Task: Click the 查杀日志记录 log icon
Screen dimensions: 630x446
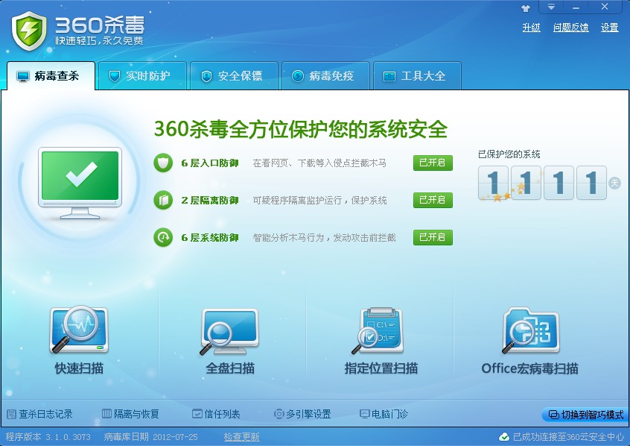Action: pos(11,414)
